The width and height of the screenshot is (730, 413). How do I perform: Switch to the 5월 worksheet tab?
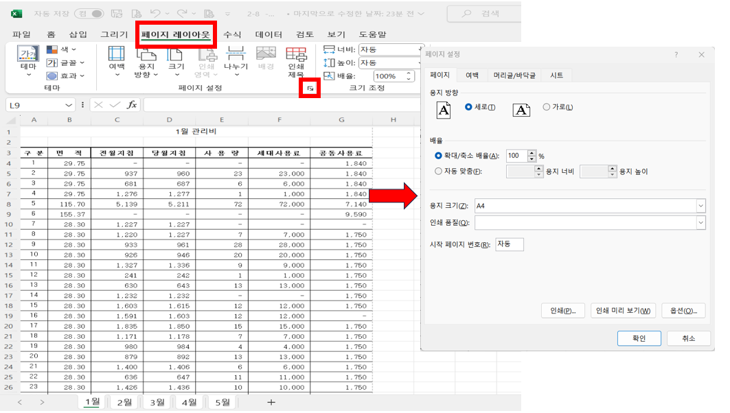(223, 402)
